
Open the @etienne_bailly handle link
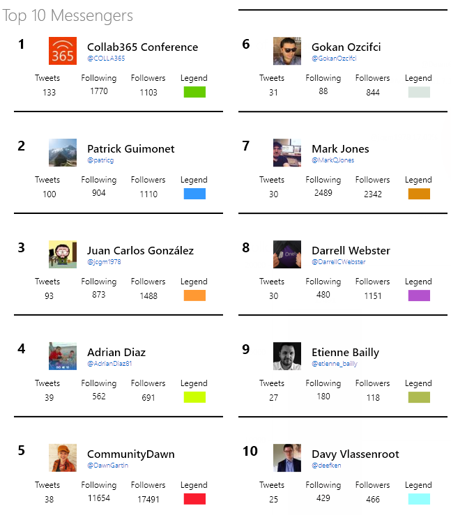point(335,364)
